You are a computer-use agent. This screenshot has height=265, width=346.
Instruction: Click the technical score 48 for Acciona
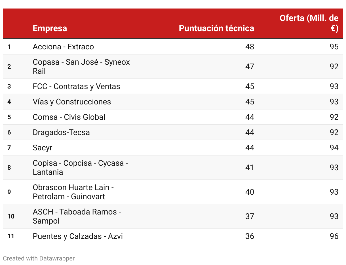(x=250, y=47)
